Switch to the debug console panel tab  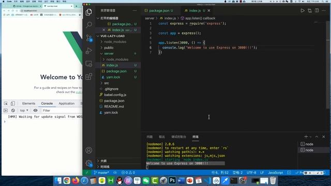pyautogui.click(x=178, y=137)
